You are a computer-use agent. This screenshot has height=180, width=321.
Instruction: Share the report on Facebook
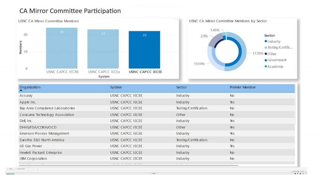coord(295,174)
